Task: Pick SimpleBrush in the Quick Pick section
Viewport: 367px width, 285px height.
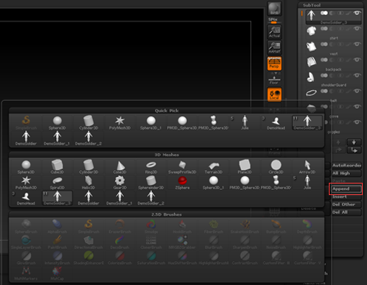Action: tap(26, 122)
